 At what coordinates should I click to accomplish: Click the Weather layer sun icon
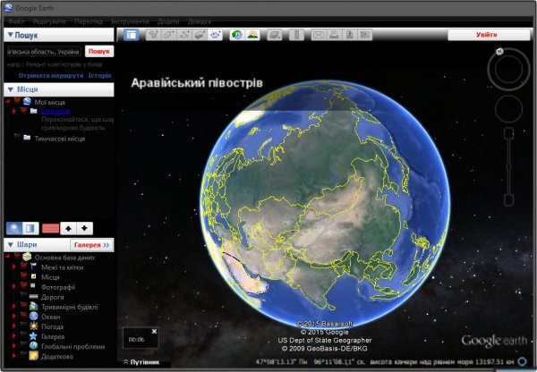coord(34,326)
